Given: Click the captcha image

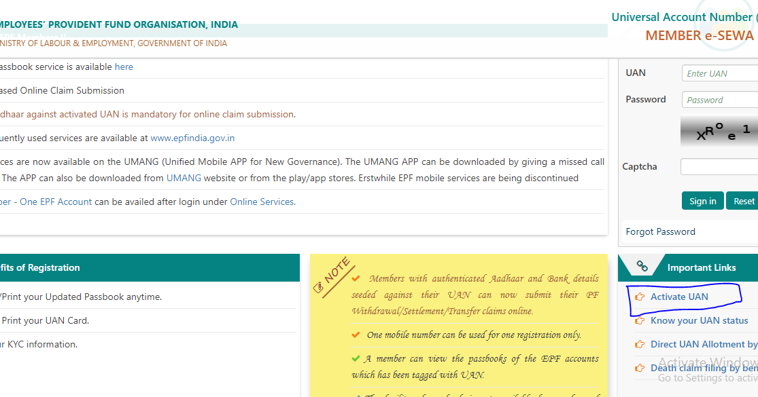Looking at the screenshot, I should coord(719,131).
